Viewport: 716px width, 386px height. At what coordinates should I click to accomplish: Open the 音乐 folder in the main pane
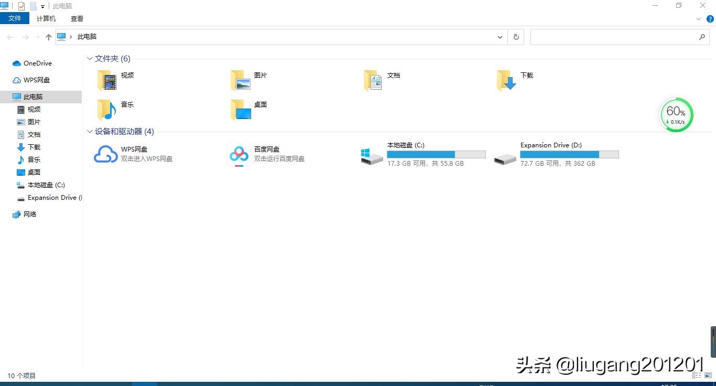point(115,109)
